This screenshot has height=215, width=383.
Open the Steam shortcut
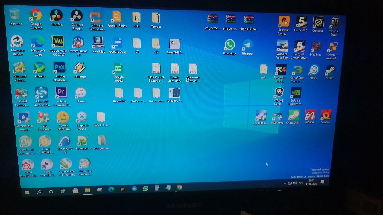click(330, 72)
